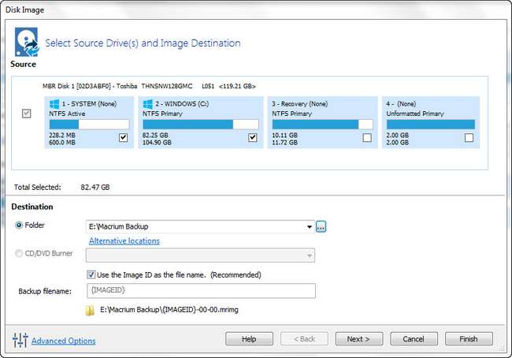This screenshot has width=512, height=358.
Task: Click the Finish button
Action: pos(469,338)
